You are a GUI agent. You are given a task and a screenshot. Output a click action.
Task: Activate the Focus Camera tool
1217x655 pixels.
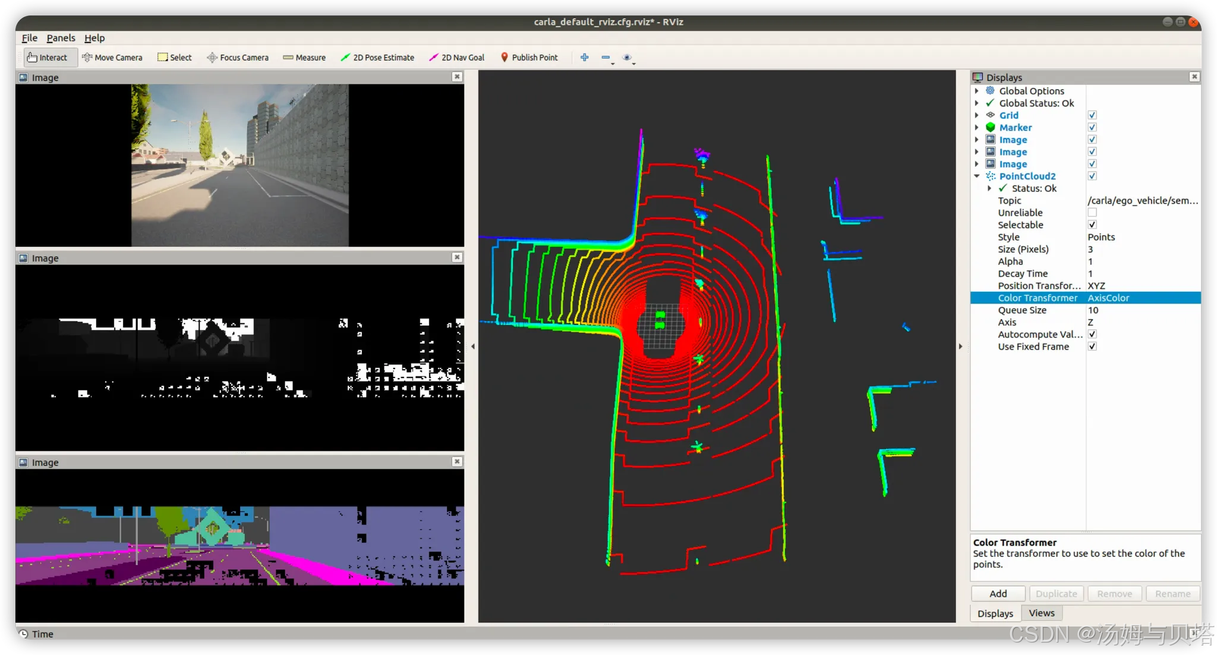238,58
